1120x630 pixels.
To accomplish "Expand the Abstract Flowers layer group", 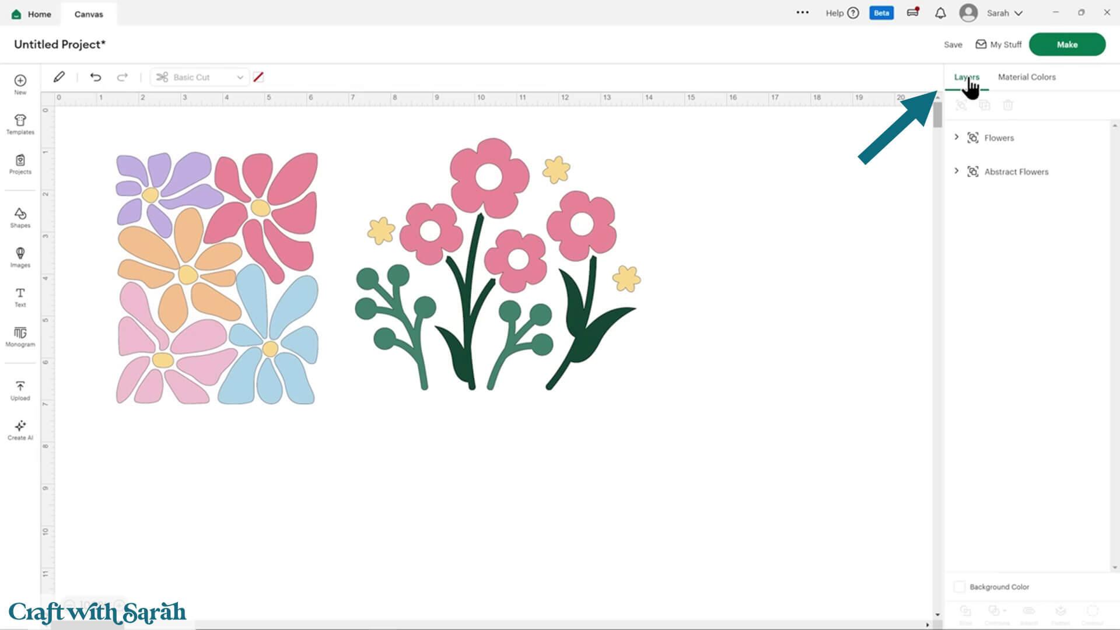I will (x=956, y=171).
